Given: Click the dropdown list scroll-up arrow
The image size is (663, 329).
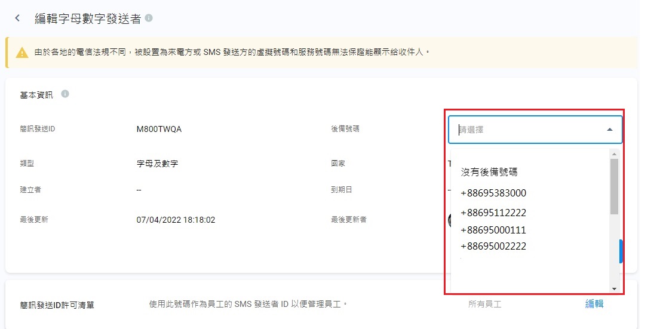Looking at the screenshot, I should pos(614,154).
